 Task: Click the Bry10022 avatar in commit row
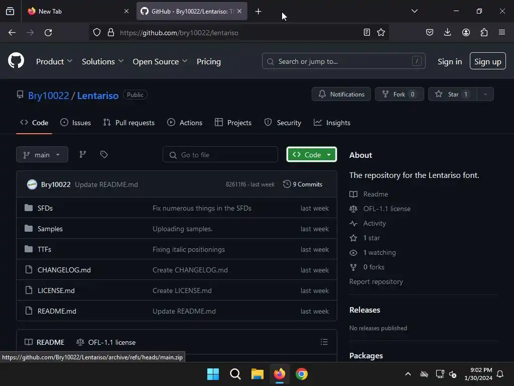tap(32, 184)
